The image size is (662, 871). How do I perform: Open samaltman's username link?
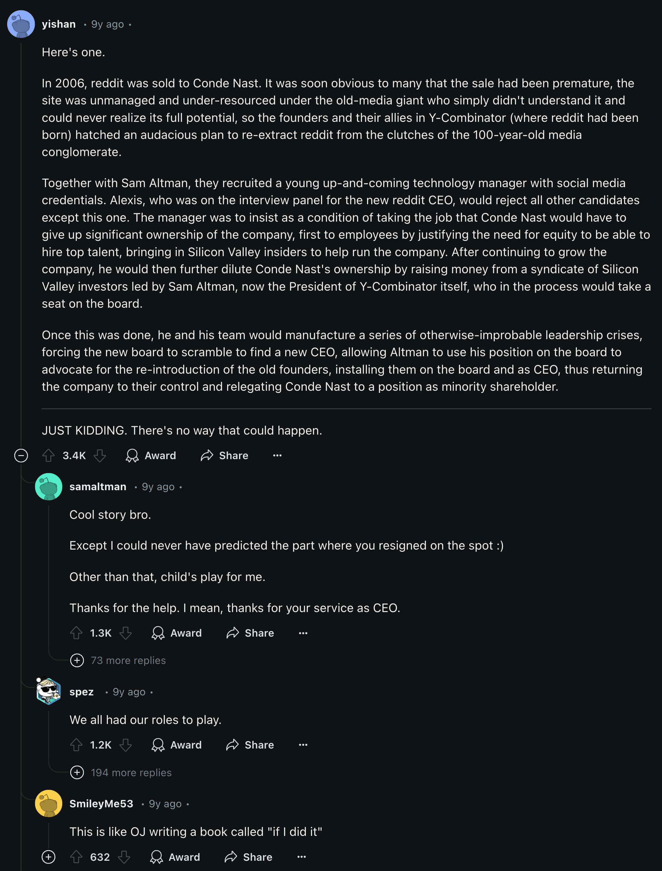coord(98,487)
